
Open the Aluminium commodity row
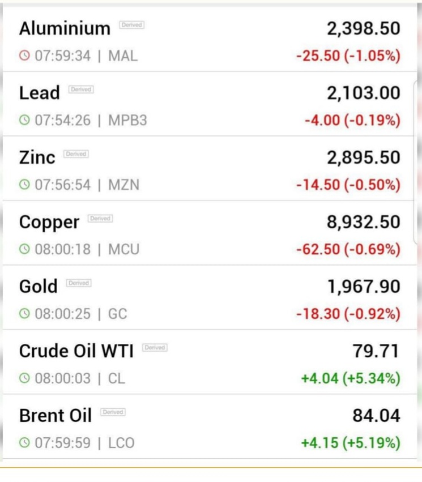click(210, 39)
